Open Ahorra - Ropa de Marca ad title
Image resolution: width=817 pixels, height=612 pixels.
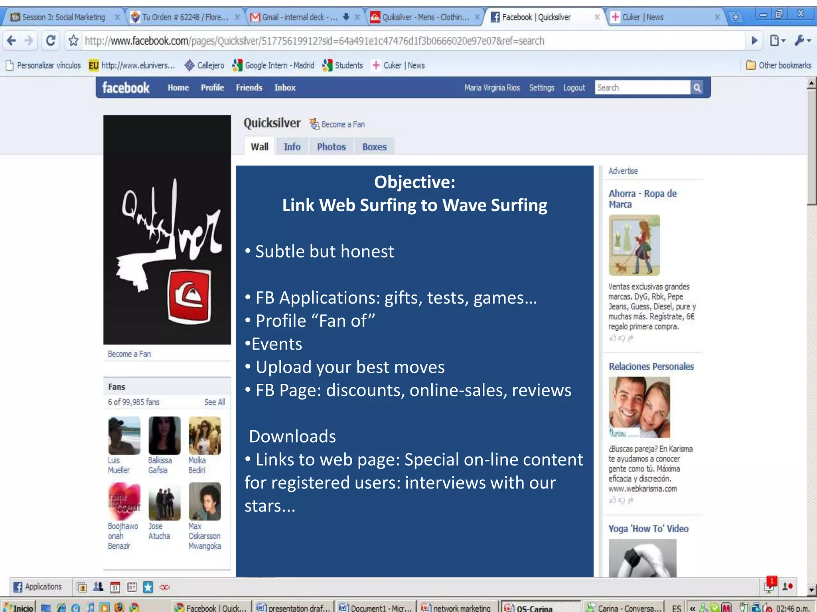tap(642, 199)
